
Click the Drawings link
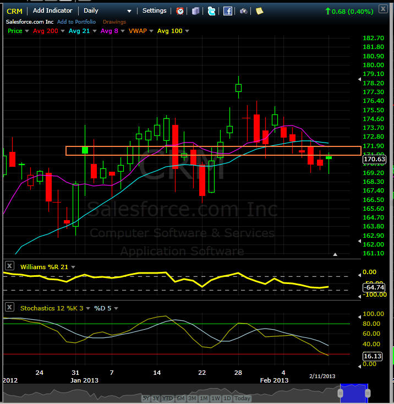pos(114,21)
